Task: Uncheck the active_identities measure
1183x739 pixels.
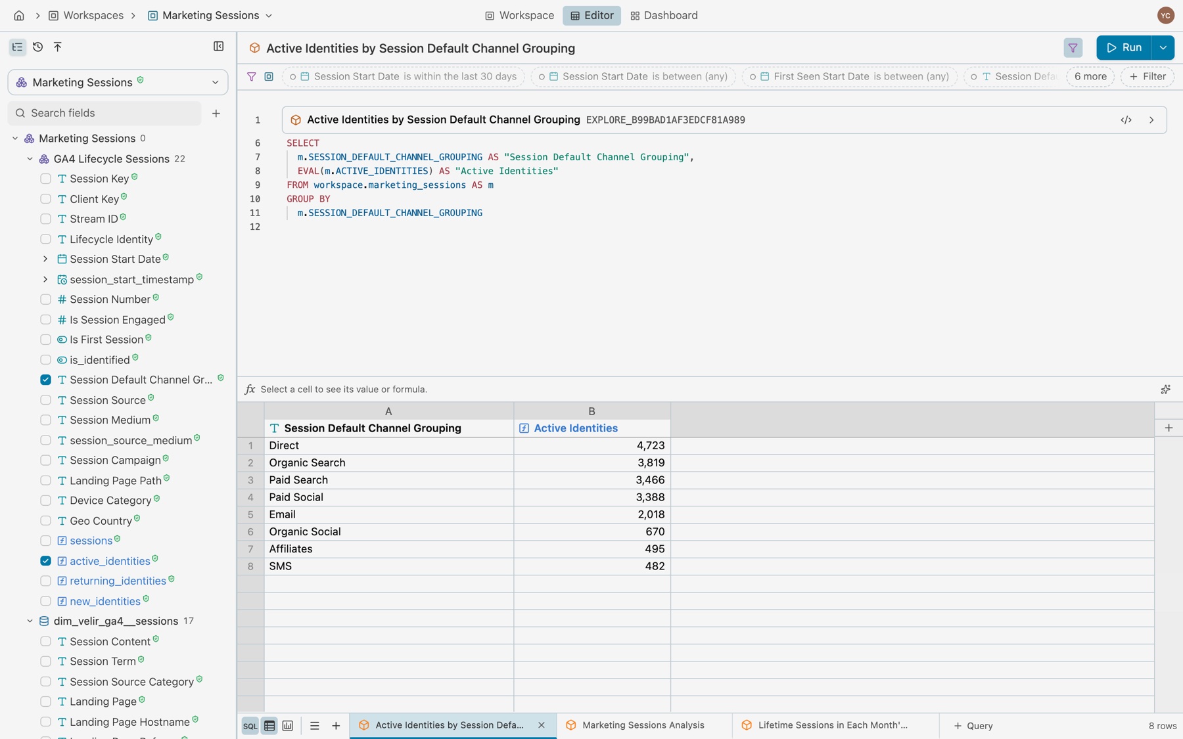Action: point(45,561)
